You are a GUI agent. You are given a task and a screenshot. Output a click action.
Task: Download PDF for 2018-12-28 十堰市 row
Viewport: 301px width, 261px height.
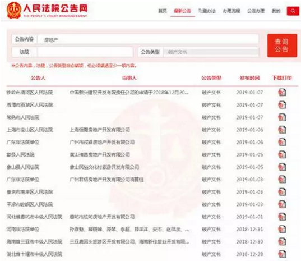pyautogui.click(x=282, y=254)
